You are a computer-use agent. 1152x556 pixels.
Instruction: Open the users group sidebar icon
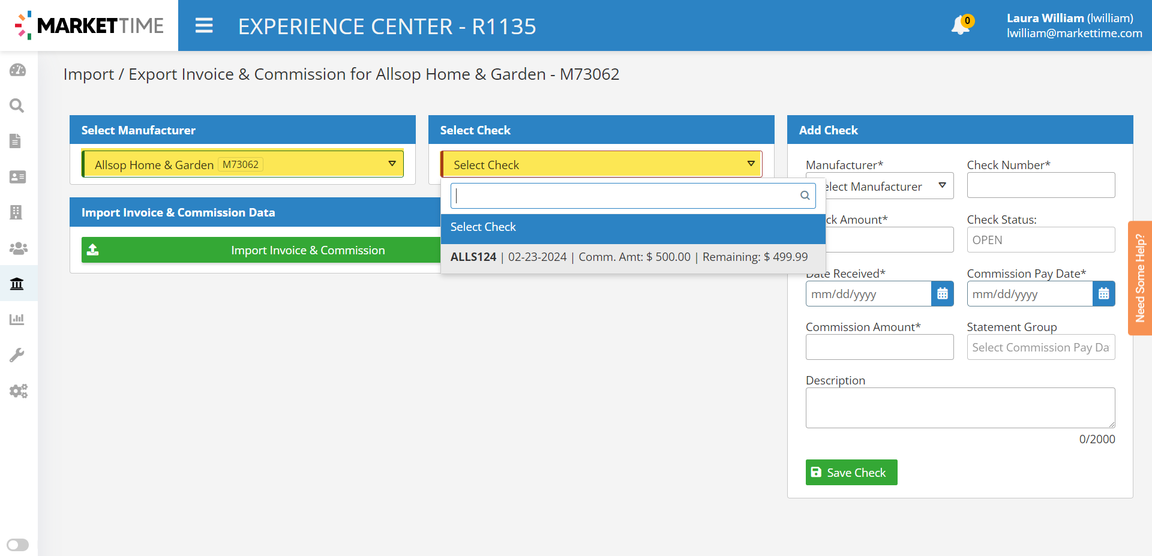[x=18, y=248]
